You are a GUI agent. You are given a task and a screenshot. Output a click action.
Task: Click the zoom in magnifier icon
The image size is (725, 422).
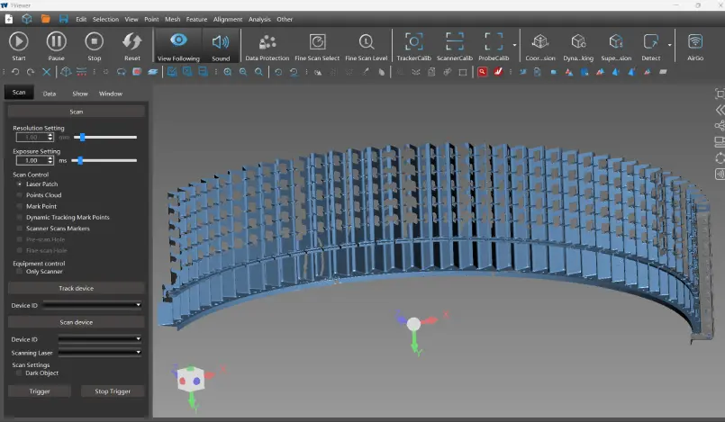pyautogui.click(x=228, y=72)
